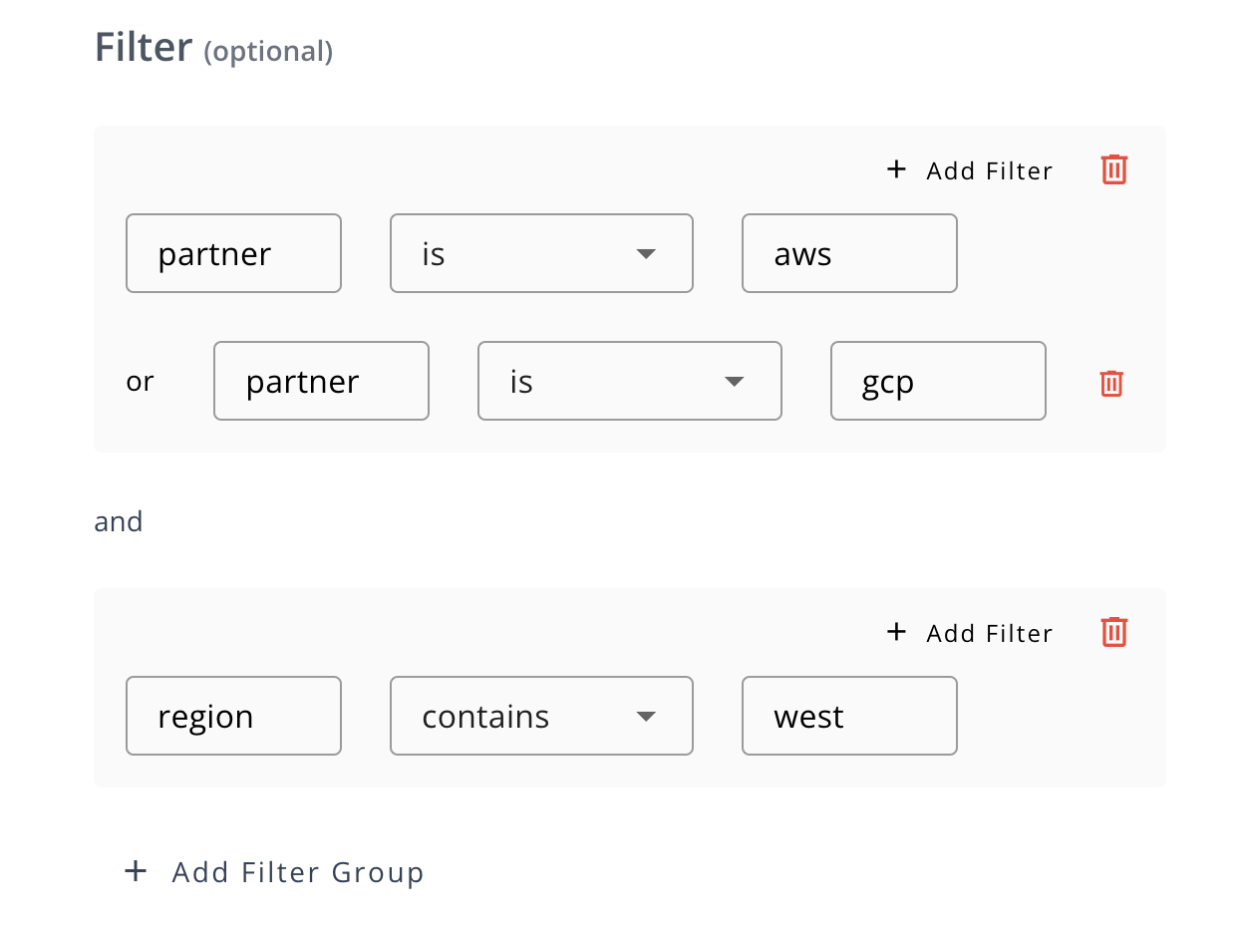Delete the region filter group
The image size is (1242, 939).
(1113, 633)
